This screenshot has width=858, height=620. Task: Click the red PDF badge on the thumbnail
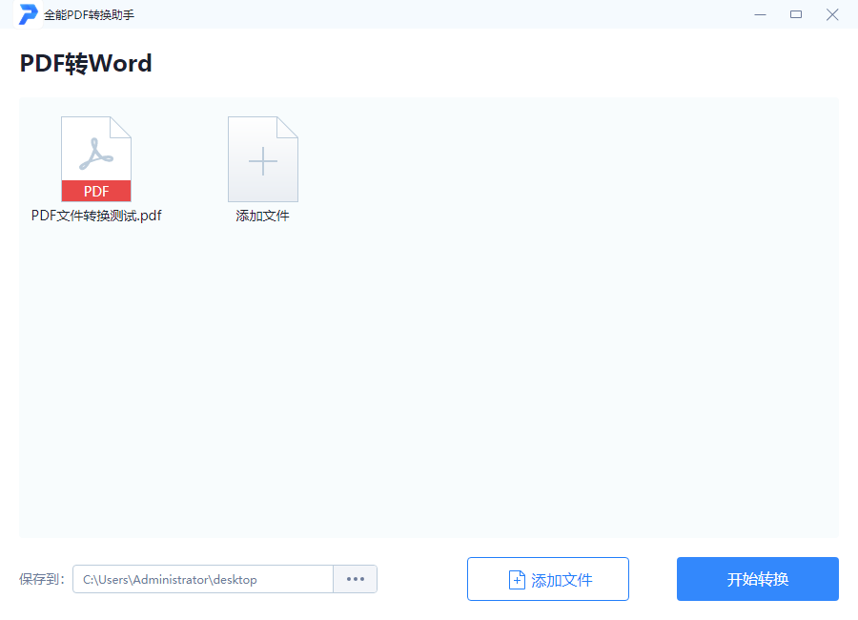coord(96,191)
